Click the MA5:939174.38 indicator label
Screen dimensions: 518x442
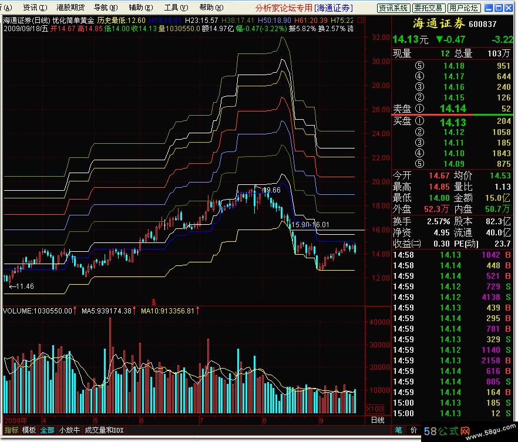point(106,311)
